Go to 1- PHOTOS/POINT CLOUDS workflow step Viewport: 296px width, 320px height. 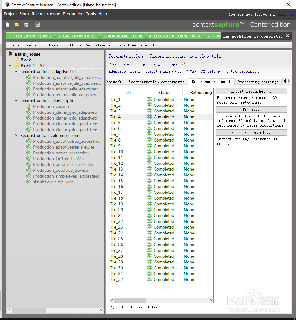point(29,36)
